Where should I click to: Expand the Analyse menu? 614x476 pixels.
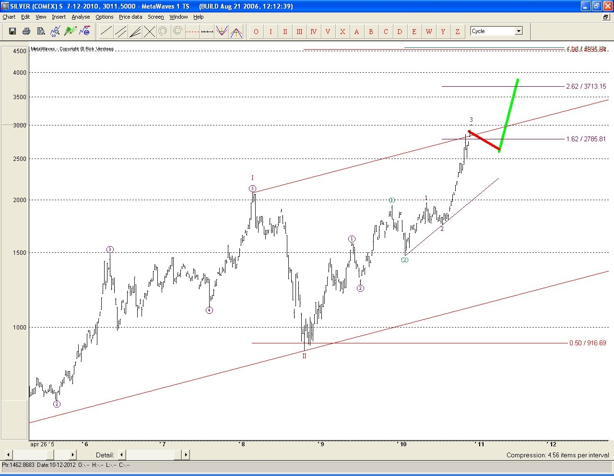pyautogui.click(x=81, y=17)
